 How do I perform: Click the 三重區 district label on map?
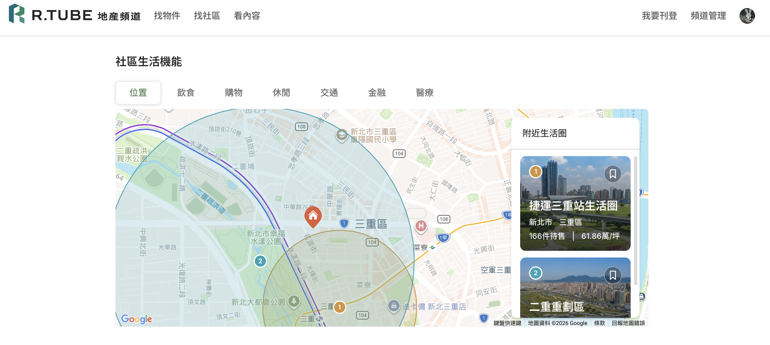(x=371, y=224)
